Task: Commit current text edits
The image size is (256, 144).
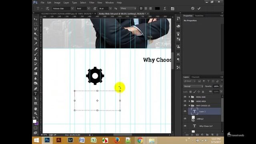Action: coord(199,8)
